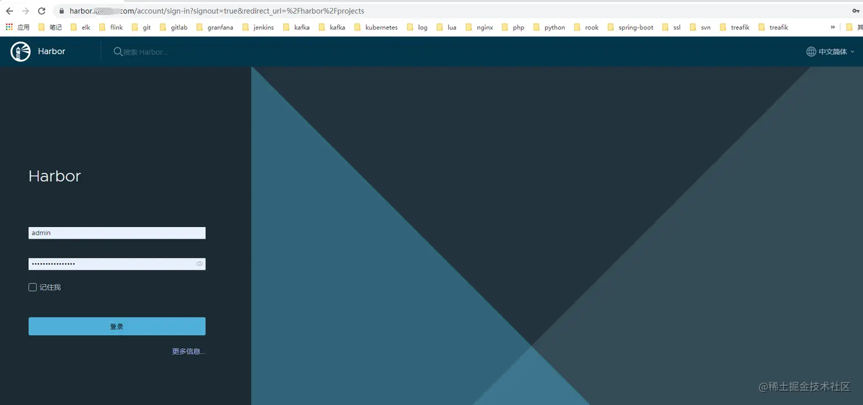
Task: Open the gitlab bookmark folder
Action: pos(174,27)
